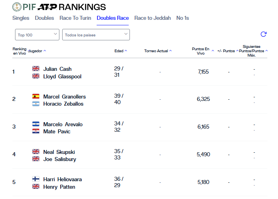
Task: Click the El Salvador flag beside Marcelo Arevalo
Action: pyautogui.click(x=36, y=124)
